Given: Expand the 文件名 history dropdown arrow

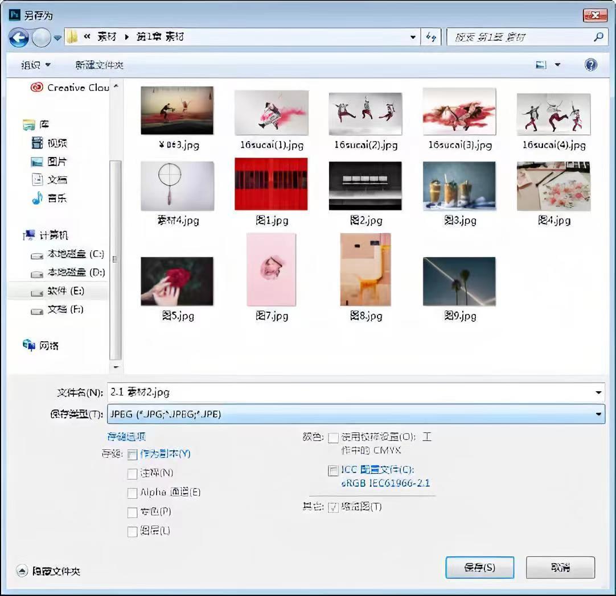Looking at the screenshot, I should pos(598,391).
